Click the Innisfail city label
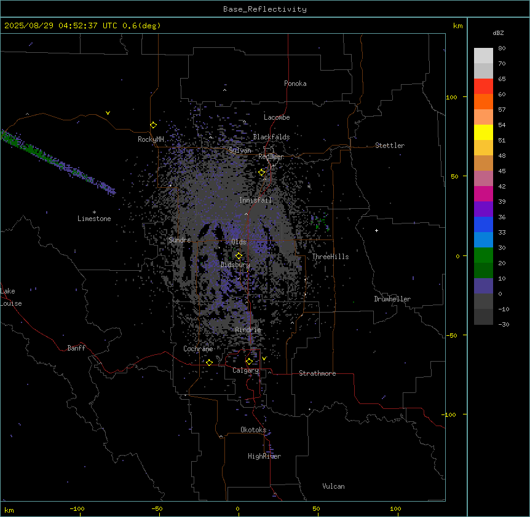 pos(255,200)
